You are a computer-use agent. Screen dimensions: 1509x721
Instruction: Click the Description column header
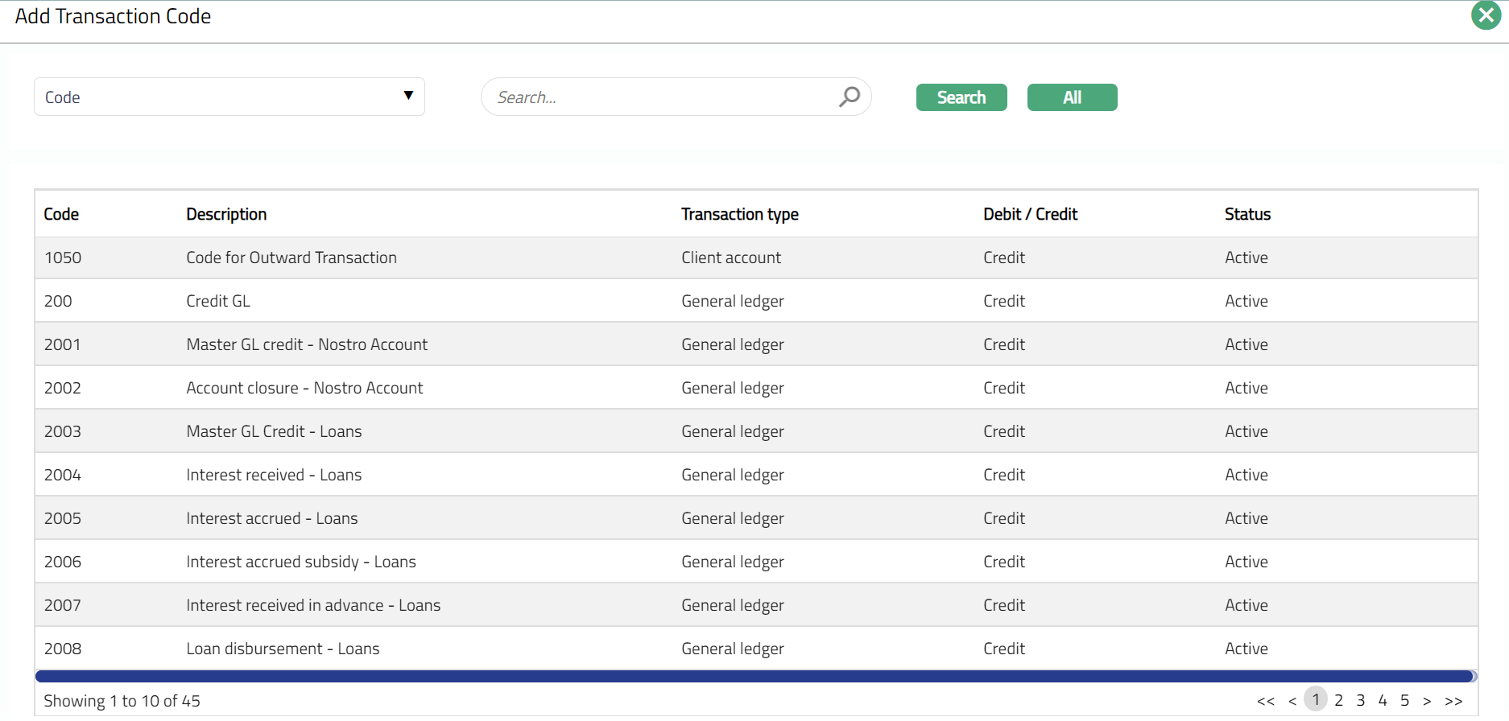point(226,214)
